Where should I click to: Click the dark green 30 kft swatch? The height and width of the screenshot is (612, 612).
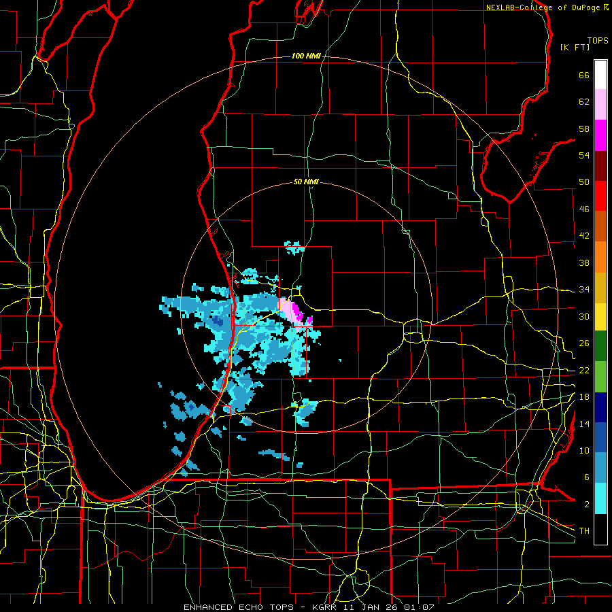point(600,346)
